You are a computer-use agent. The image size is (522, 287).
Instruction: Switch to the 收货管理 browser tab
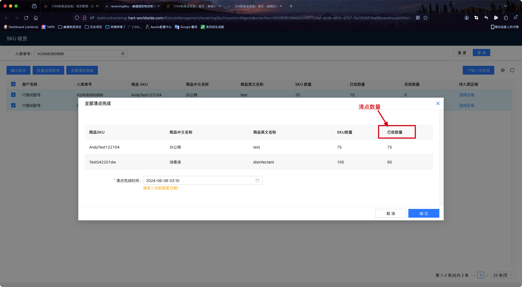[71, 6]
